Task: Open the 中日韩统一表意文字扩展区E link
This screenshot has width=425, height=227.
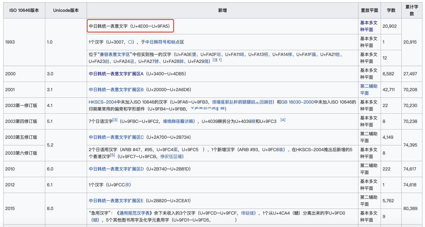Action: click(x=116, y=201)
